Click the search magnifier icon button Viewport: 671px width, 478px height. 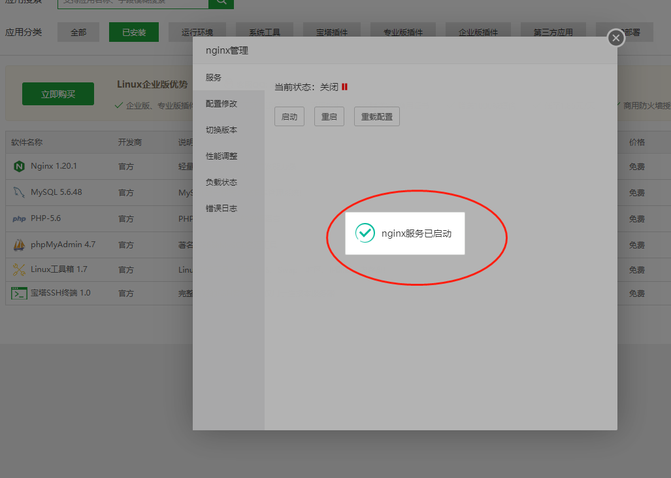click(221, 2)
